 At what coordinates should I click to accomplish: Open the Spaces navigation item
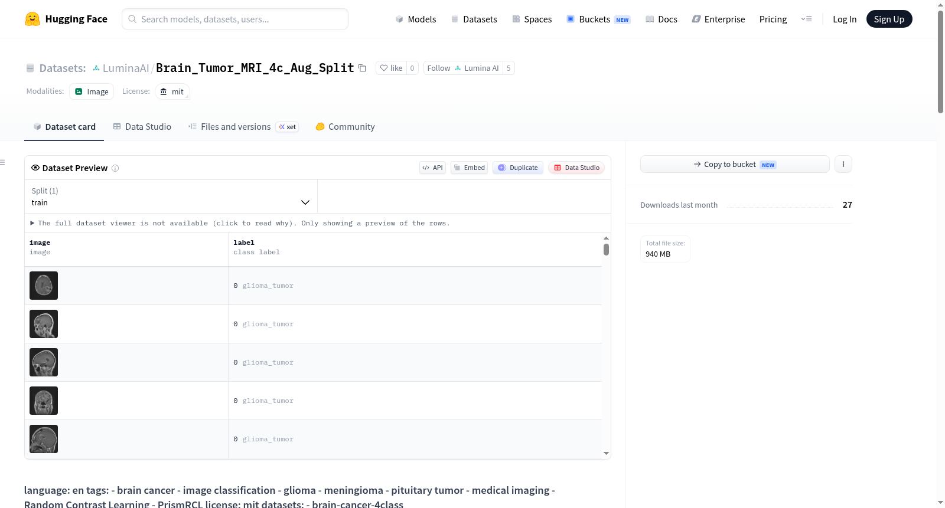click(x=532, y=19)
